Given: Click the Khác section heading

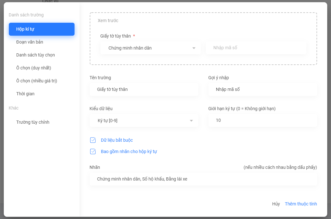Looking at the screenshot, I should [14, 108].
